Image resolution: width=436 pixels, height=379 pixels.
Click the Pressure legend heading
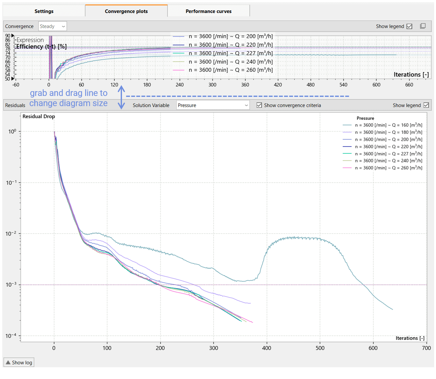coord(365,118)
